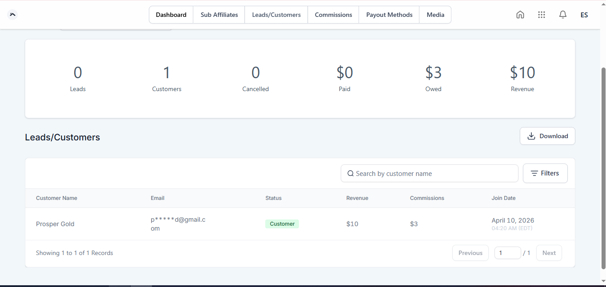Select the Payout Methods tab
606x287 pixels.
coord(389,14)
